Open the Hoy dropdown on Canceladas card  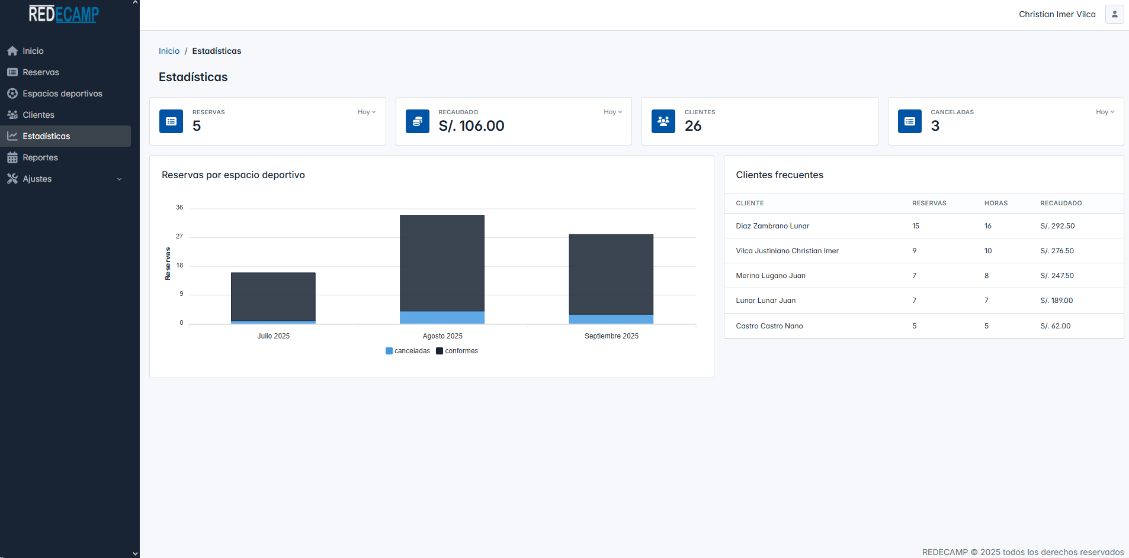(1105, 112)
